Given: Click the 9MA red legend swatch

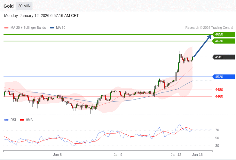Looking at the screenshot, I should pos(22,120).
